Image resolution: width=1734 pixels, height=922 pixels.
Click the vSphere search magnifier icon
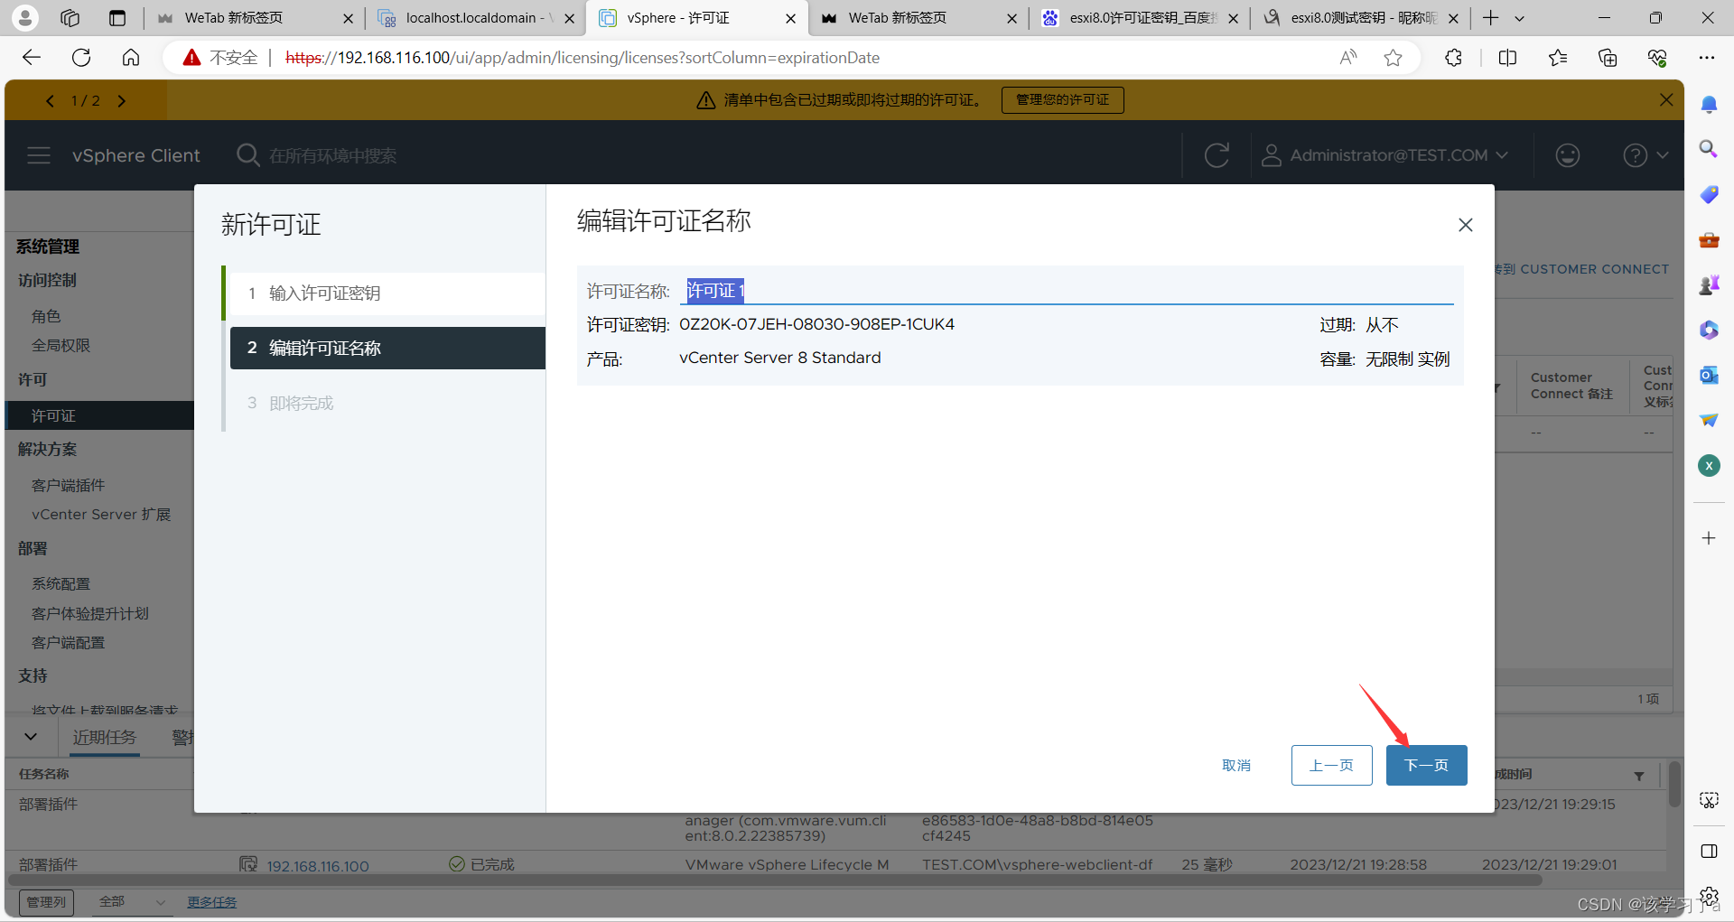point(247,155)
